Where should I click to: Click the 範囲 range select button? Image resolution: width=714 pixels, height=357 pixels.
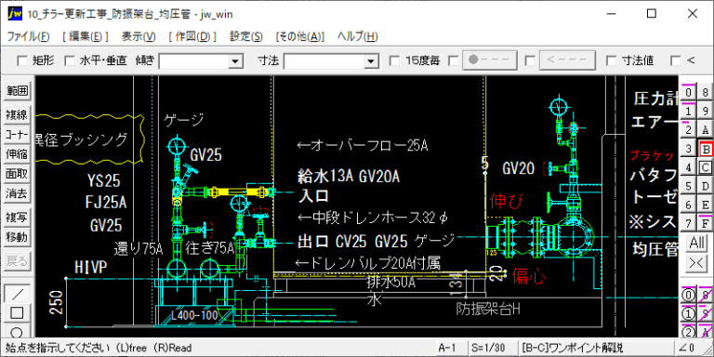pyautogui.click(x=17, y=91)
